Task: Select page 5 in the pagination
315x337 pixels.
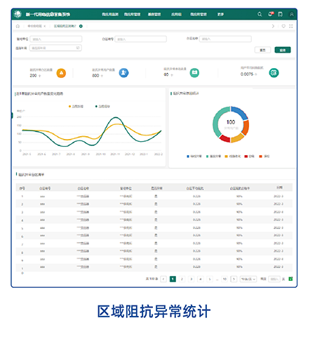Action: (210, 279)
